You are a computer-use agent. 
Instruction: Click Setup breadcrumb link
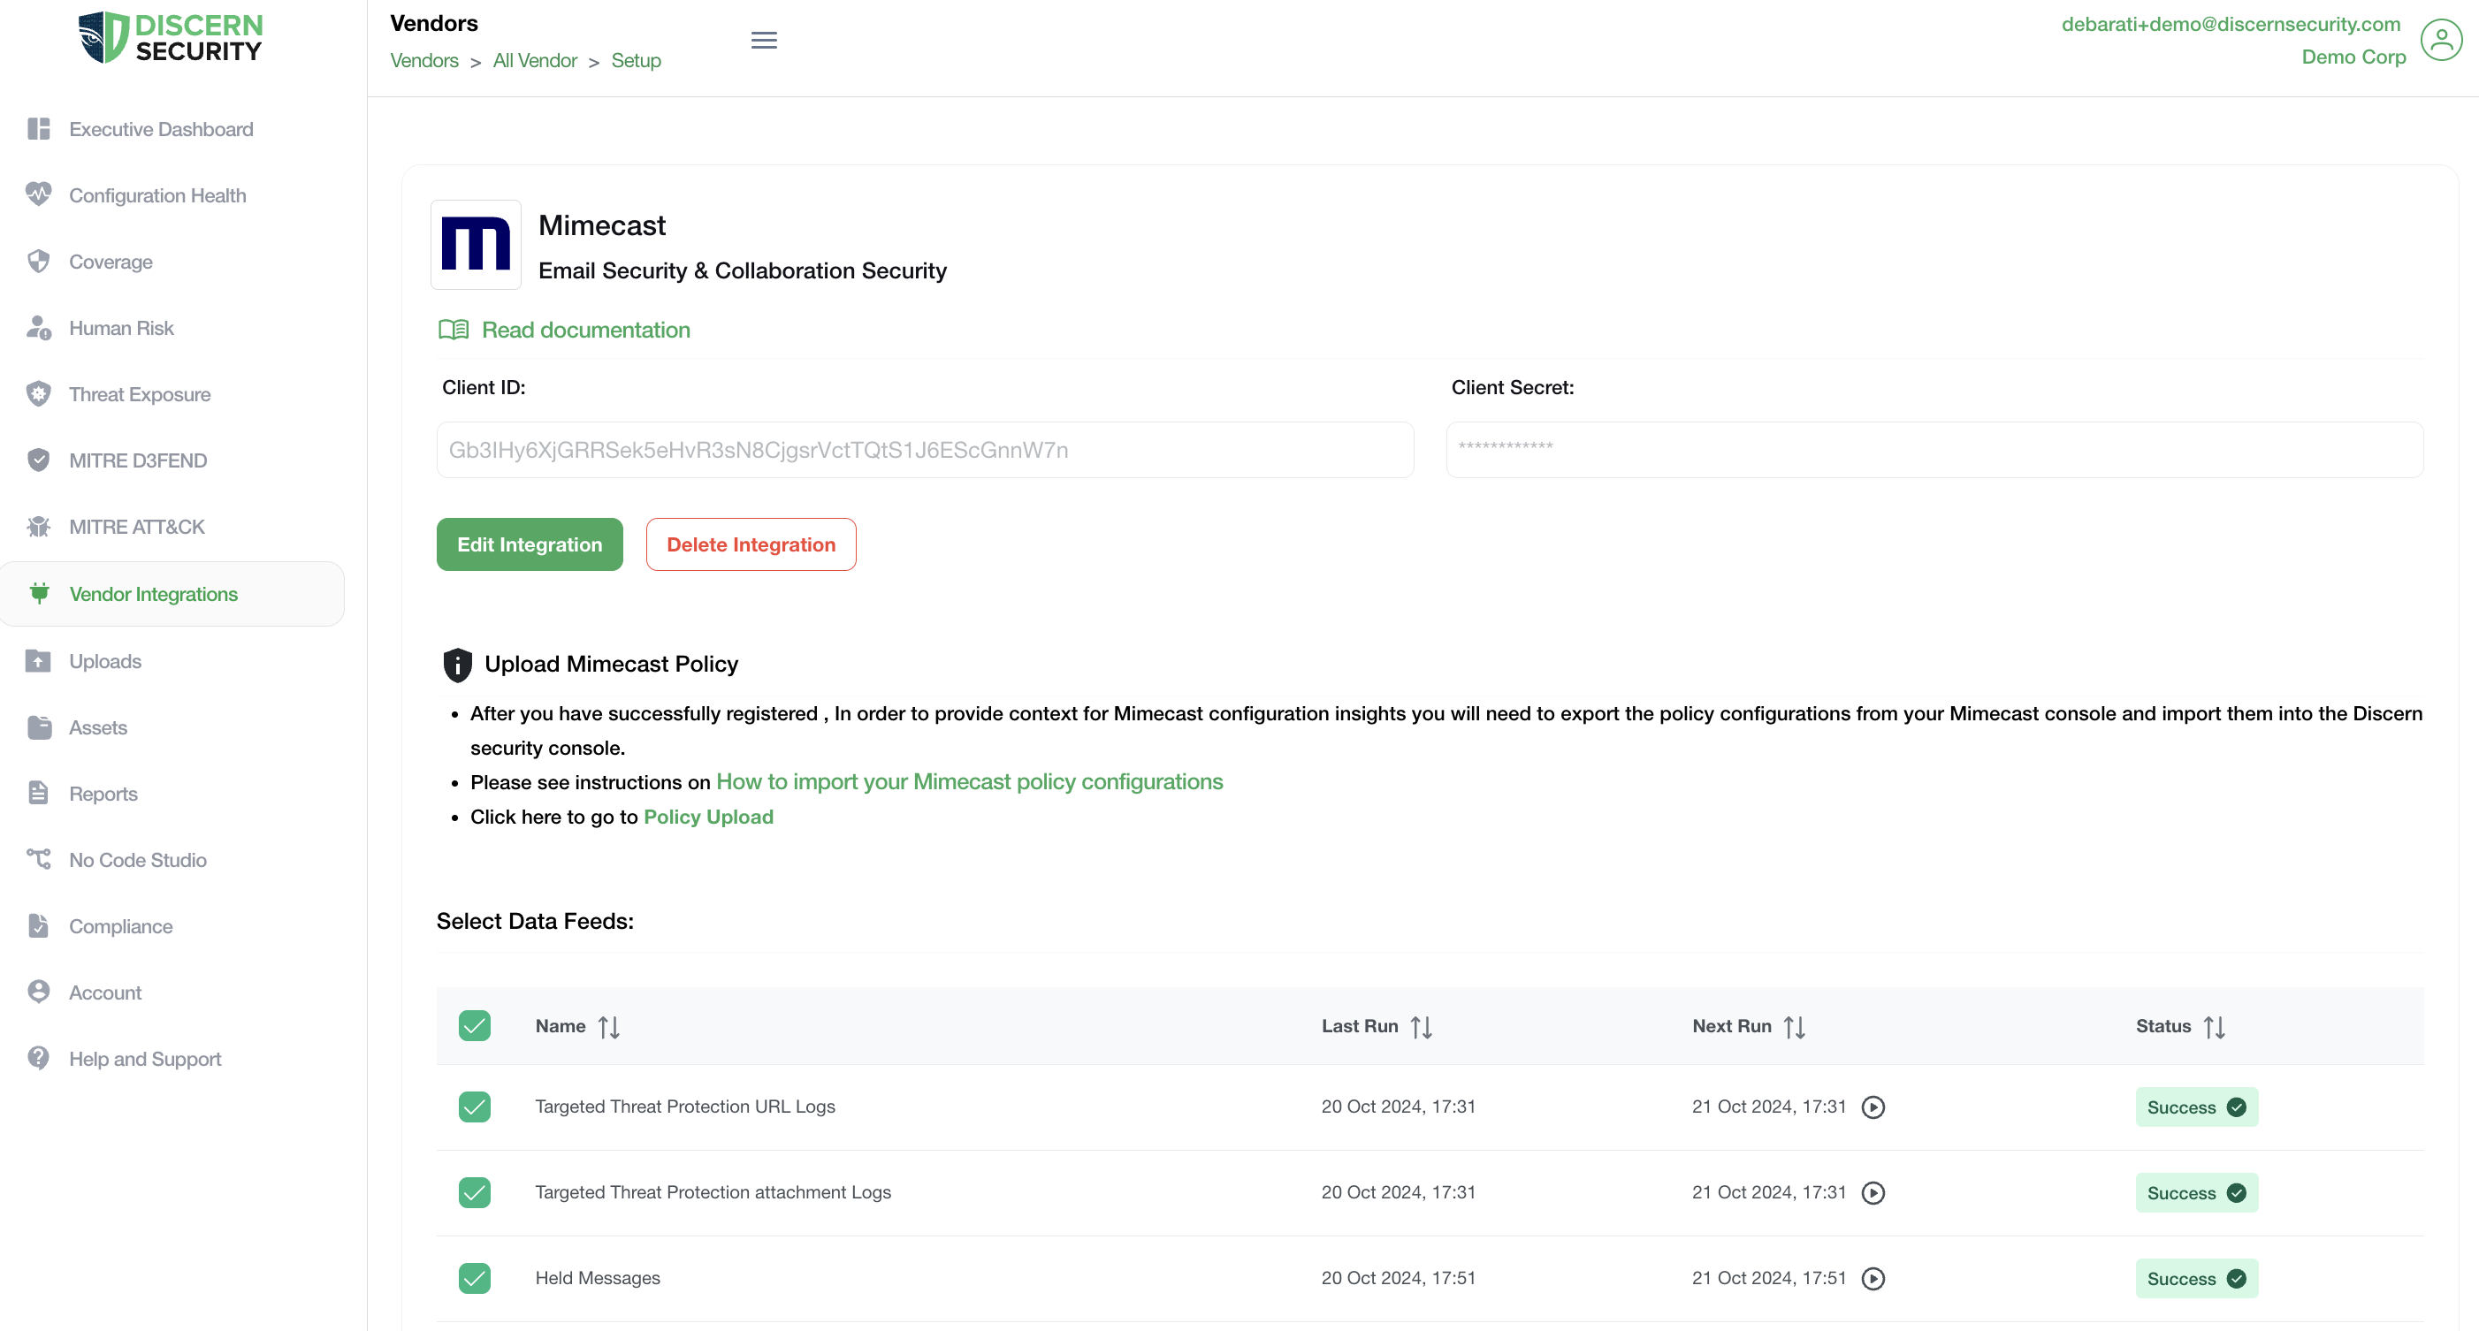[637, 61]
